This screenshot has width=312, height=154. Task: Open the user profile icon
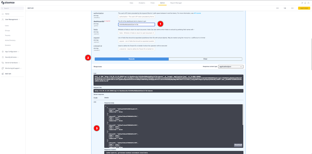tap(309, 3)
